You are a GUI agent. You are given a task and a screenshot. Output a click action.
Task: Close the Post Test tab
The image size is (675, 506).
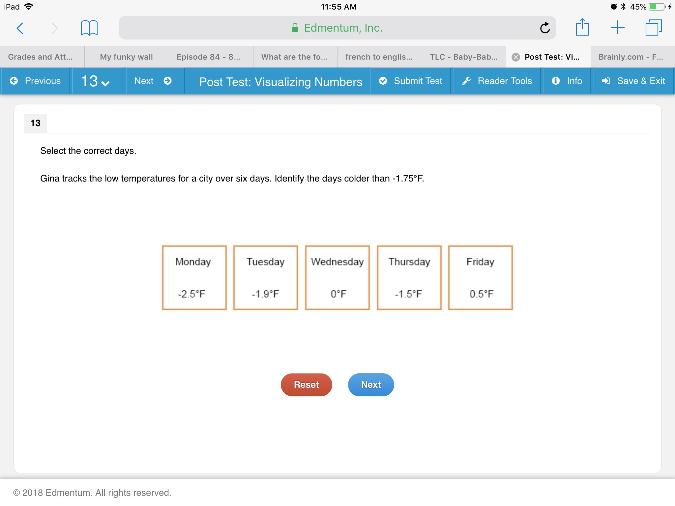[x=516, y=57]
